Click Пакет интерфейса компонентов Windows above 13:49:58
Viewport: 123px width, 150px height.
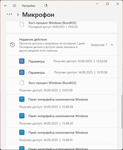pyautogui.click(x=58, y=99)
